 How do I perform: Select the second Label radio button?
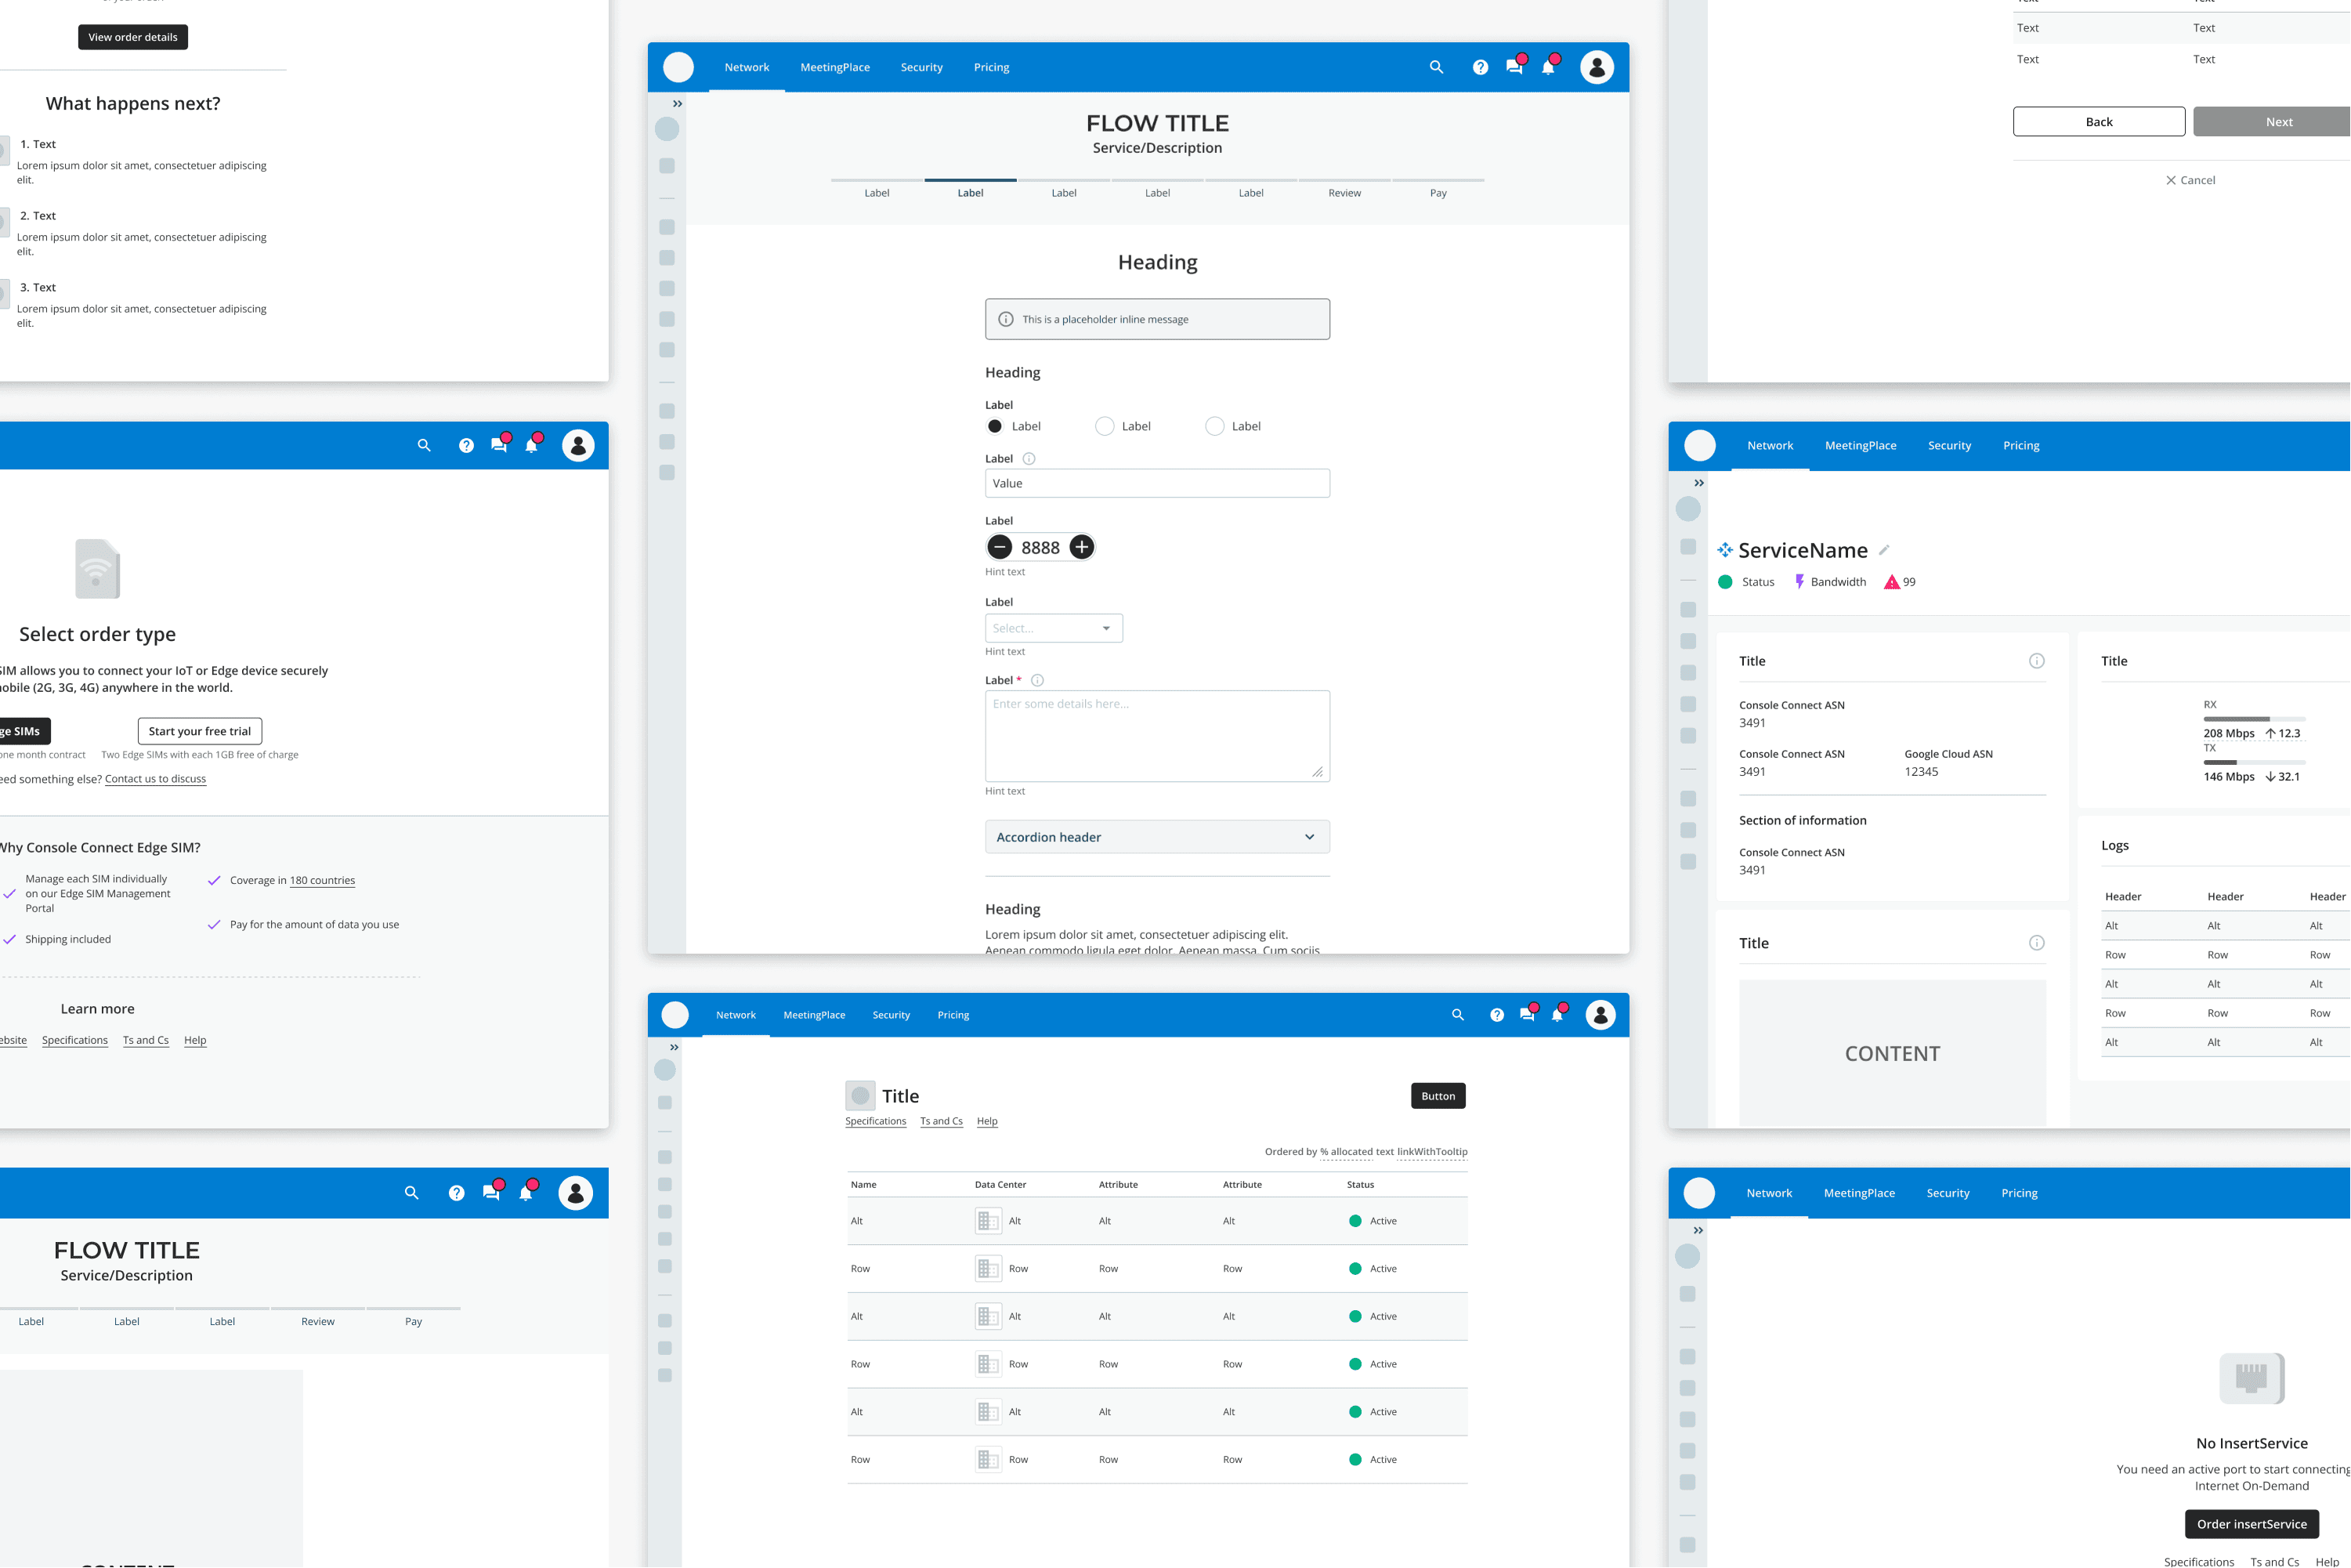coord(1105,426)
